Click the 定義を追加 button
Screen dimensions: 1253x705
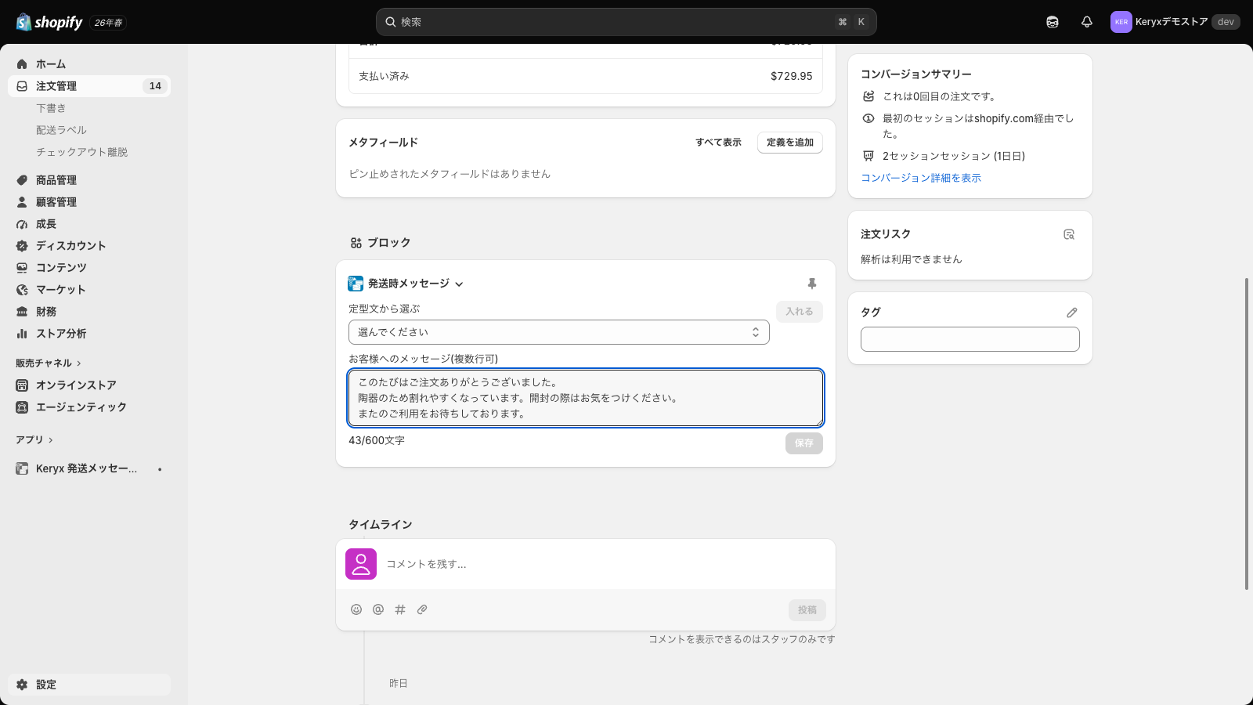coord(790,143)
